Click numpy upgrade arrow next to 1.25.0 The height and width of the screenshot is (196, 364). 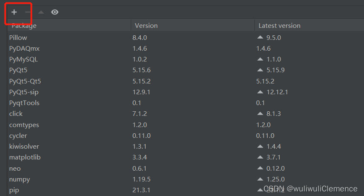click(x=260, y=179)
